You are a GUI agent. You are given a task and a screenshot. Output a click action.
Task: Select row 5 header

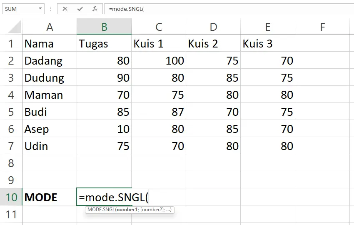pyautogui.click(x=11, y=112)
